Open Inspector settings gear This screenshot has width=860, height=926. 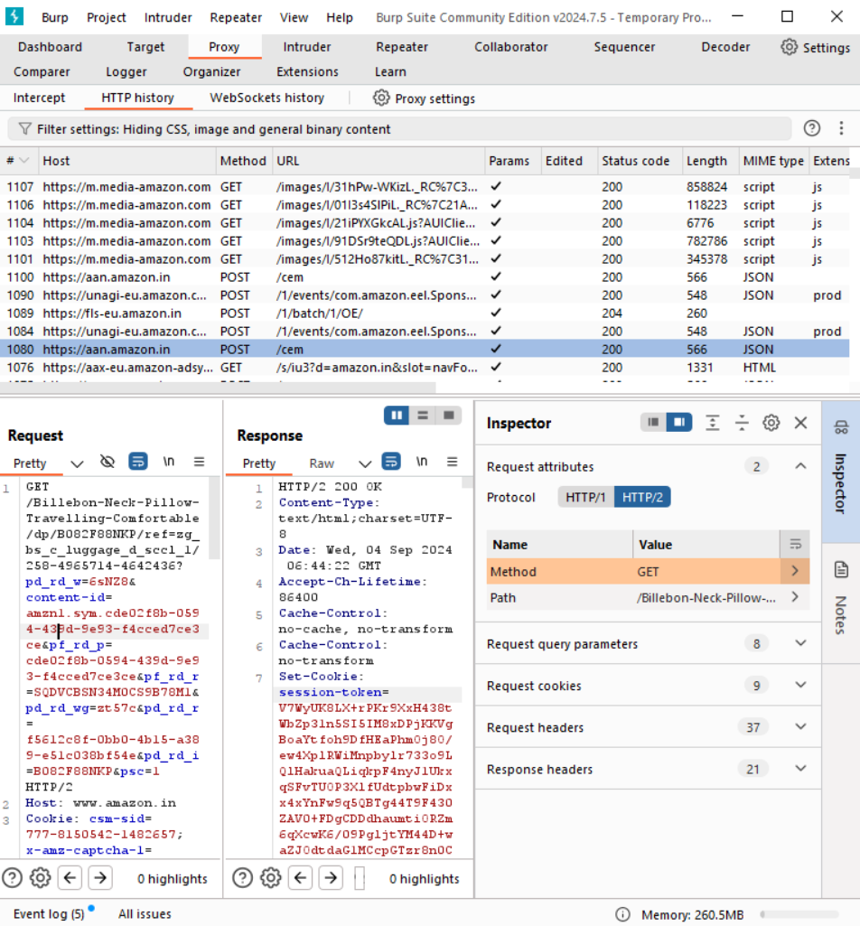[x=771, y=422]
